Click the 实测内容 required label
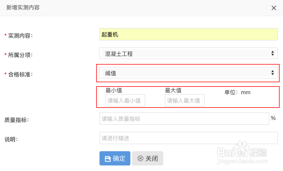Screen dimensions: 283x171 pos(20,36)
